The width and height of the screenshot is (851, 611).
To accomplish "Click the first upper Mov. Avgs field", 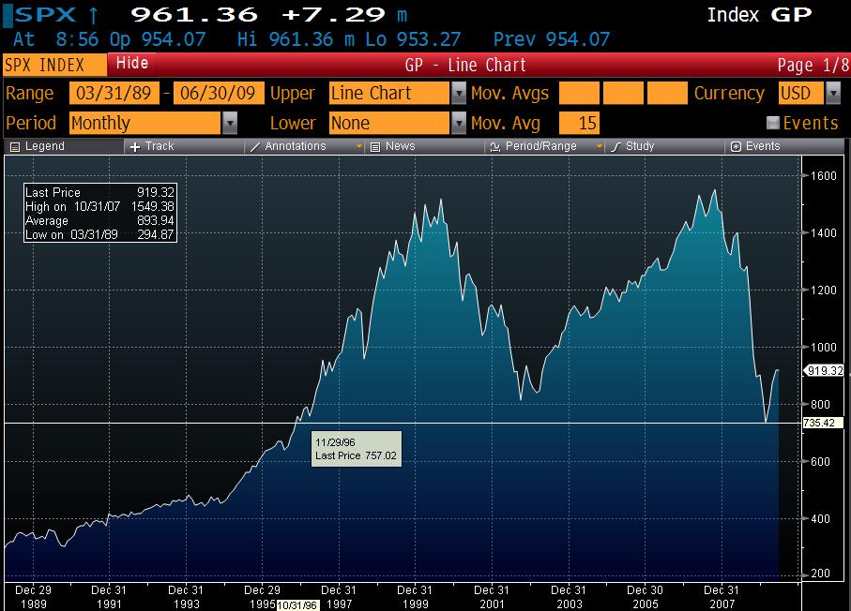I will click(578, 94).
